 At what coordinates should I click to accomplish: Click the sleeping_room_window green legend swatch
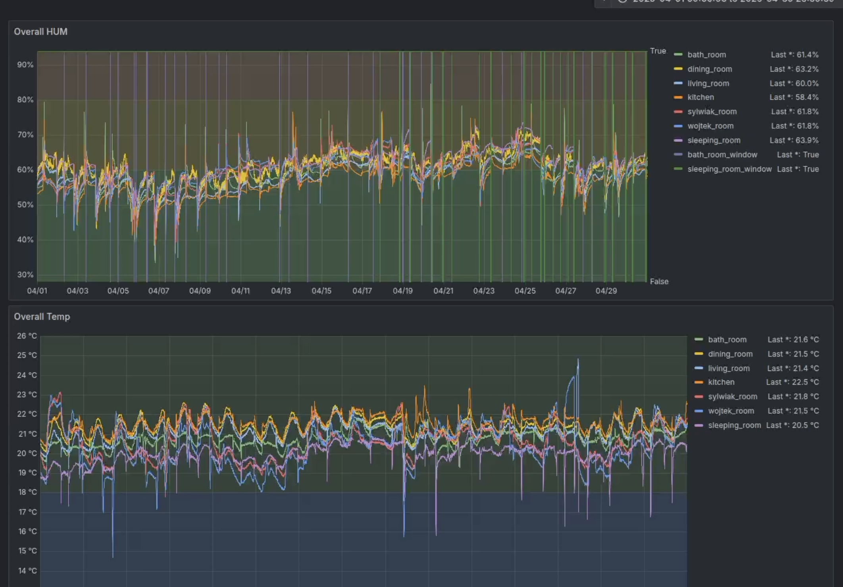[678, 169]
